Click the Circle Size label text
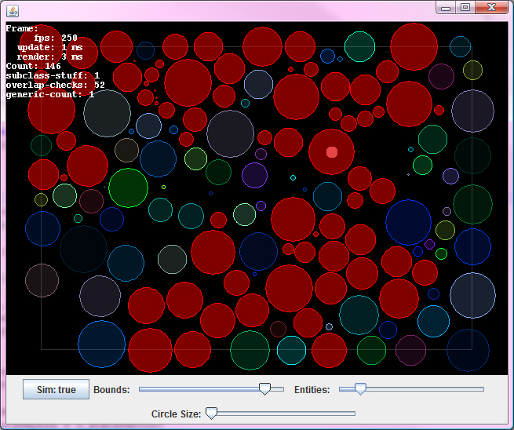514x430 pixels. tap(176, 414)
